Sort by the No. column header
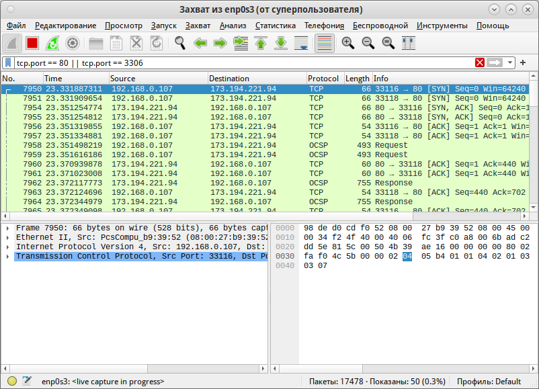 (x=22, y=79)
